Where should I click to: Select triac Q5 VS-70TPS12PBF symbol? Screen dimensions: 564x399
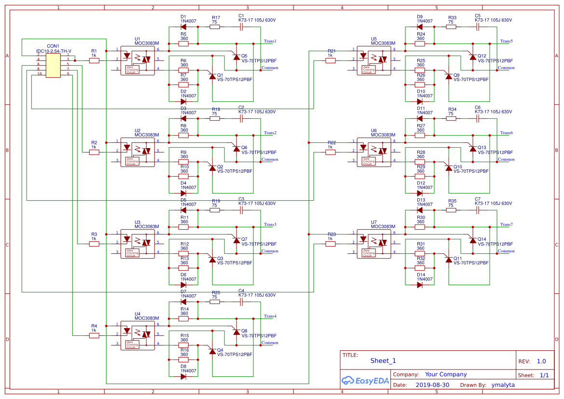click(236, 56)
